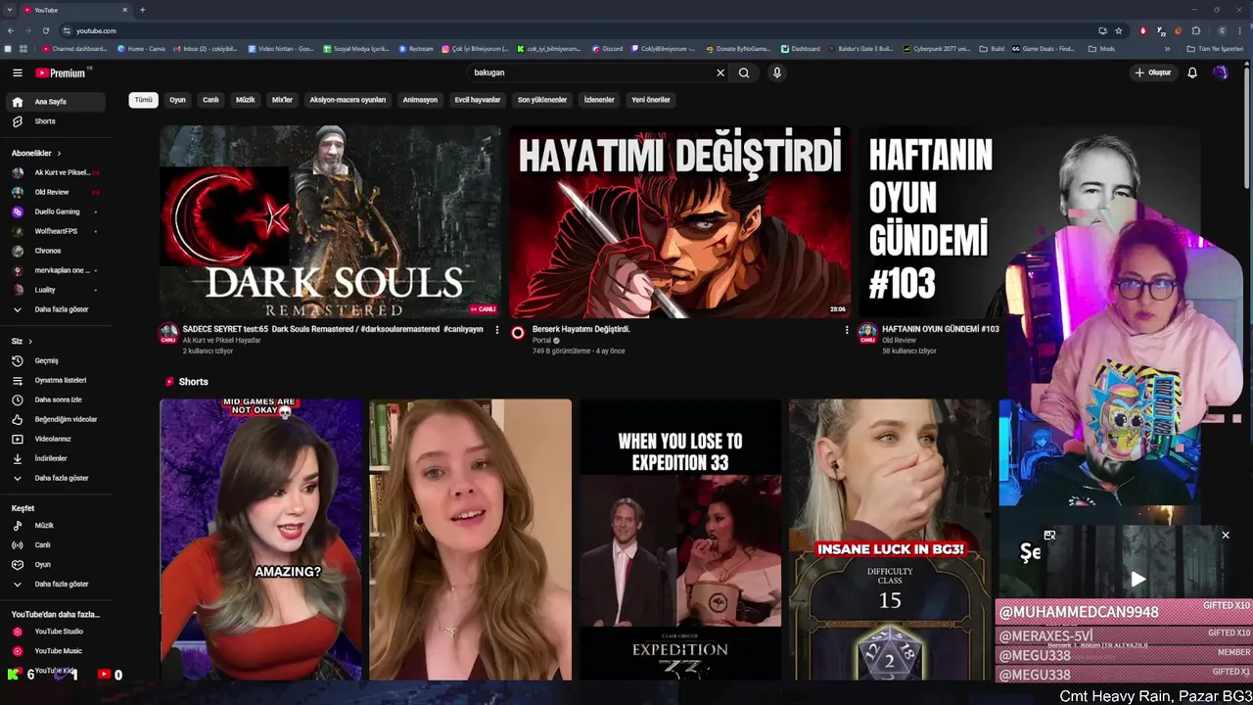Select the Yeni öneriler chip
The height and width of the screenshot is (705, 1253).
pos(651,100)
